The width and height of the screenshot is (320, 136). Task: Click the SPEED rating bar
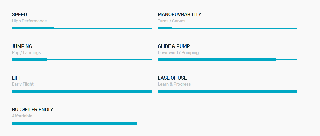[x=82, y=28]
